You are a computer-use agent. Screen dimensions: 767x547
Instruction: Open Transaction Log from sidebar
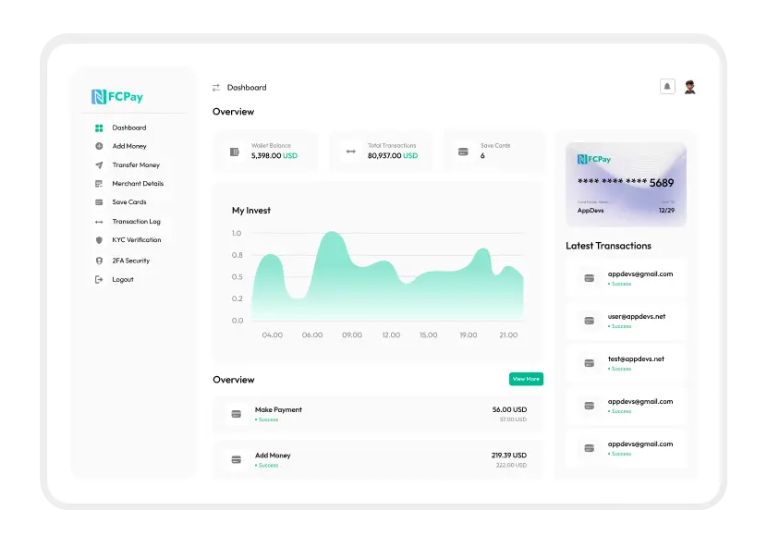coord(136,222)
